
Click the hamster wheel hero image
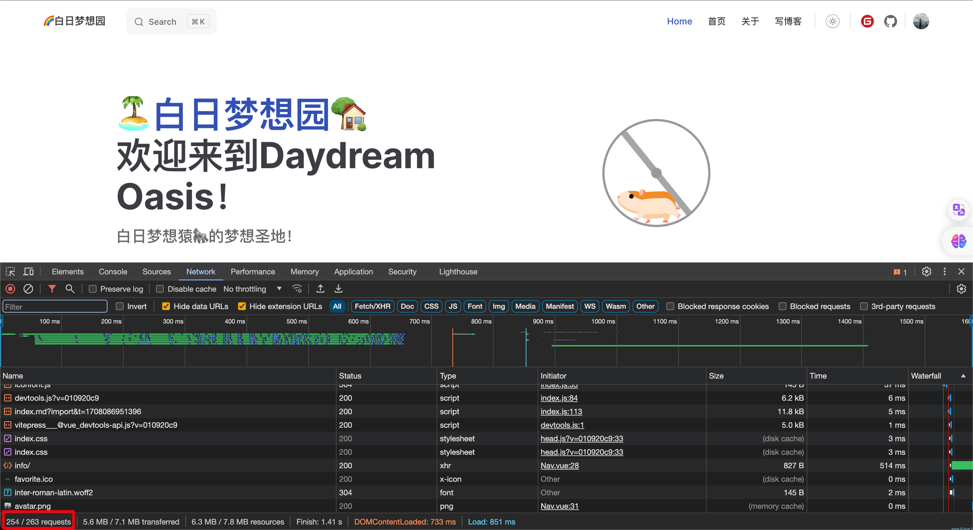coord(656,173)
